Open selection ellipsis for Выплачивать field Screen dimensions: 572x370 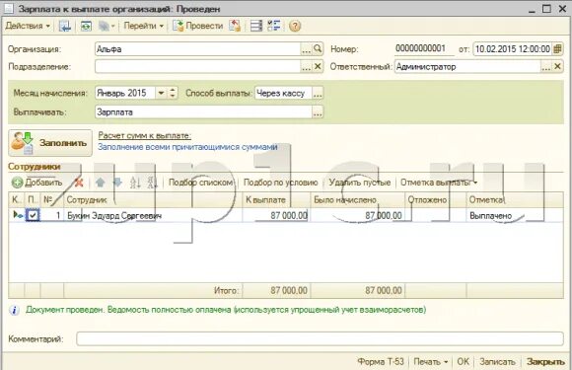click(318, 112)
